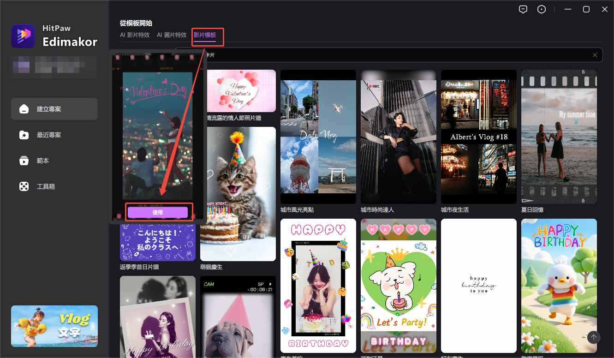
Task: Pick the 夏日回憶 My summer time template
Action: tap(559, 137)
